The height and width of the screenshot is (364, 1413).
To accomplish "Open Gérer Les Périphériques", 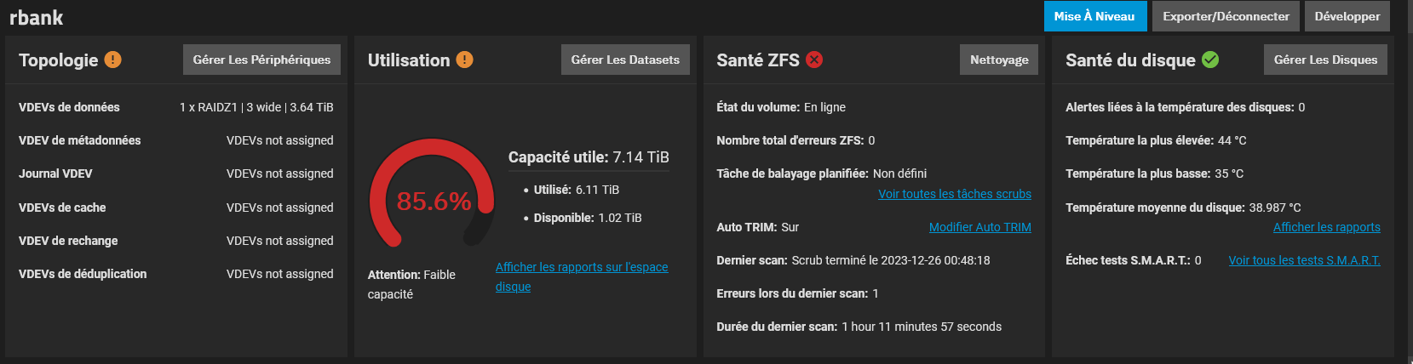I will (261, 60).
